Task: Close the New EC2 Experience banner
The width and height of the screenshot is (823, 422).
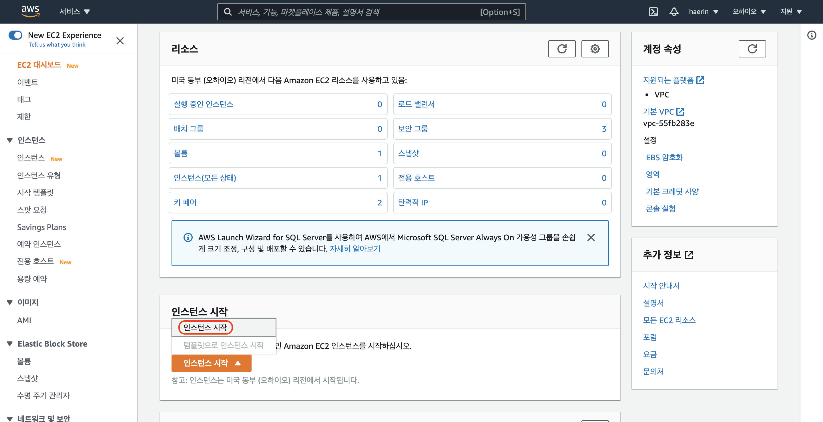Action: [x=120, y=41]
